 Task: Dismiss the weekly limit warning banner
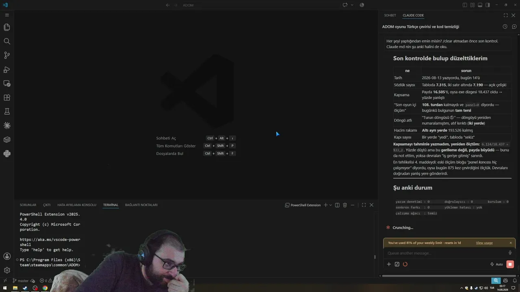pyautogui.click(x=511, y=243)
